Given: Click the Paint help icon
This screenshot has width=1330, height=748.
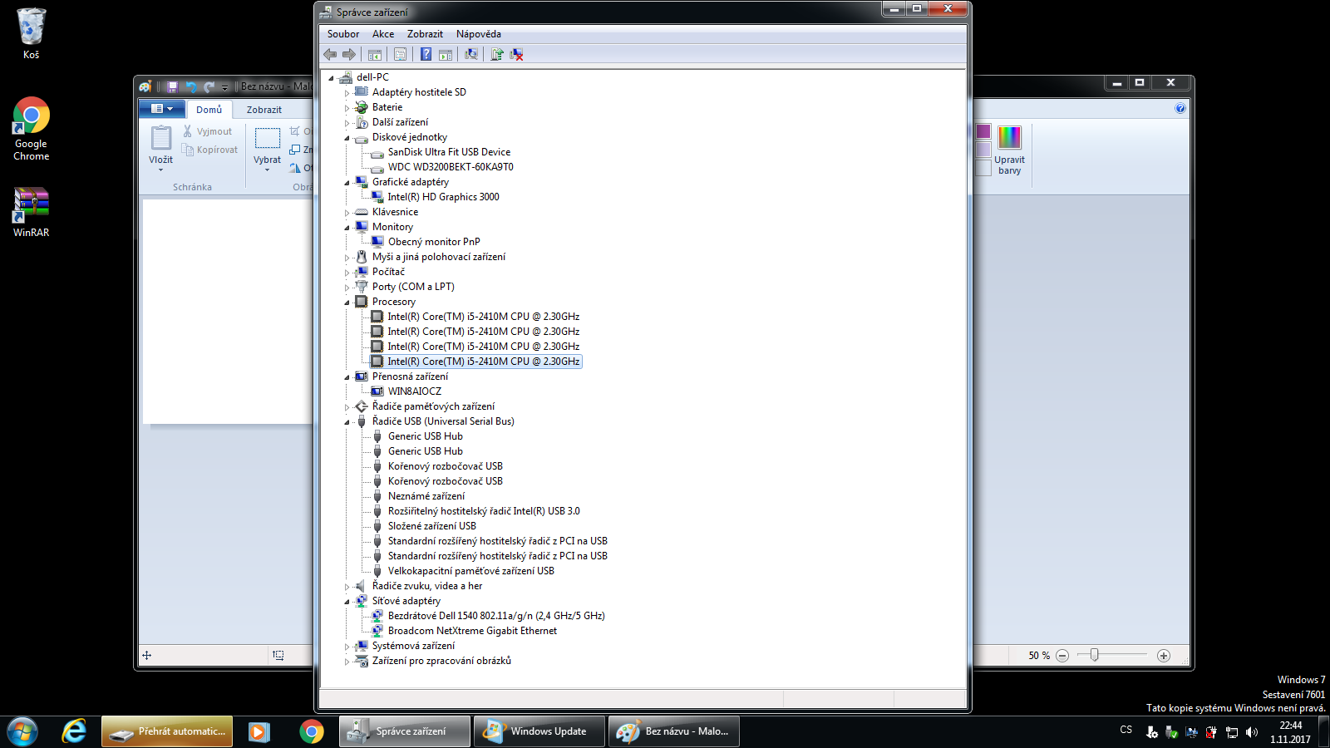Looking at the screenshot, I should (1180, 109).
